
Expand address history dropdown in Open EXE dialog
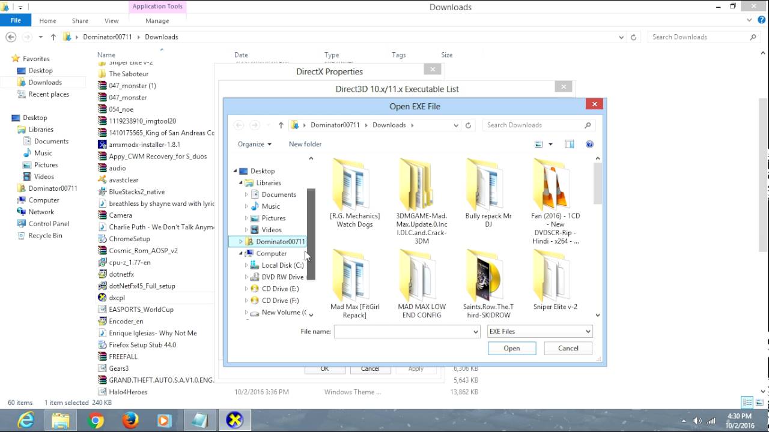[x=456, y=125]
